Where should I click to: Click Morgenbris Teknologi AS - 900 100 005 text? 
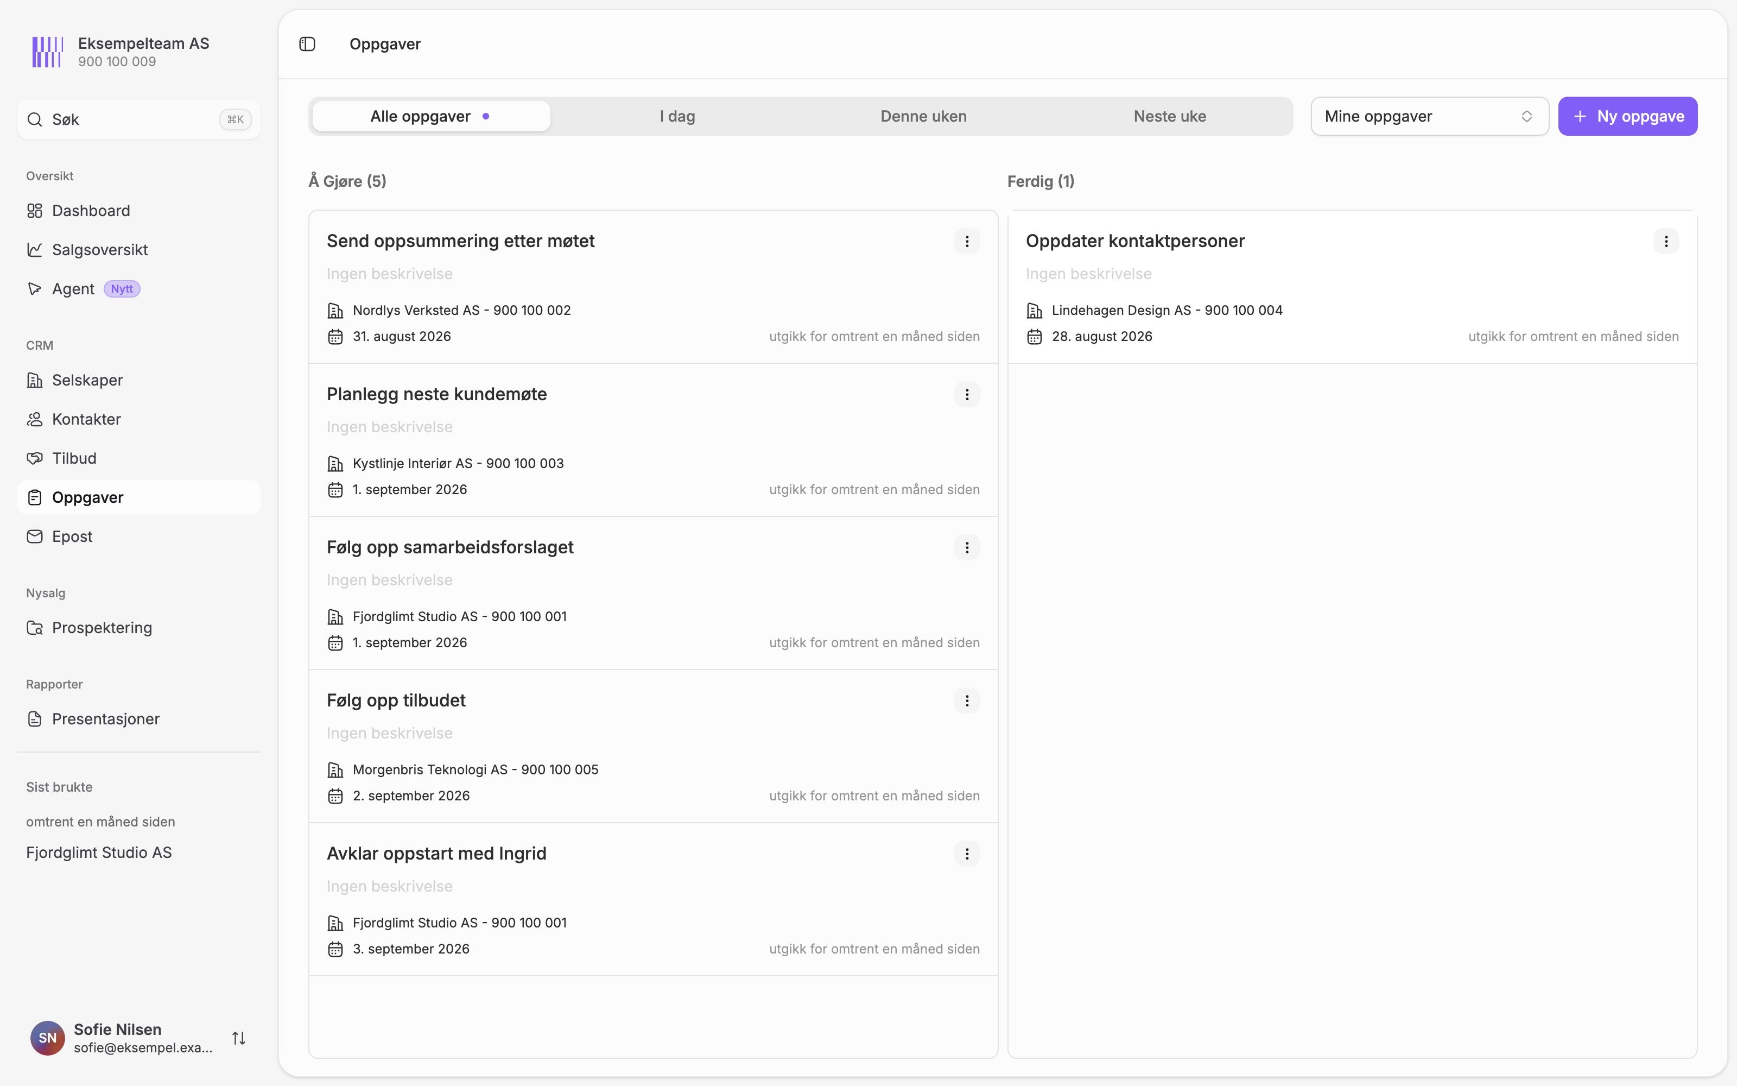click(x=475, y=770)
